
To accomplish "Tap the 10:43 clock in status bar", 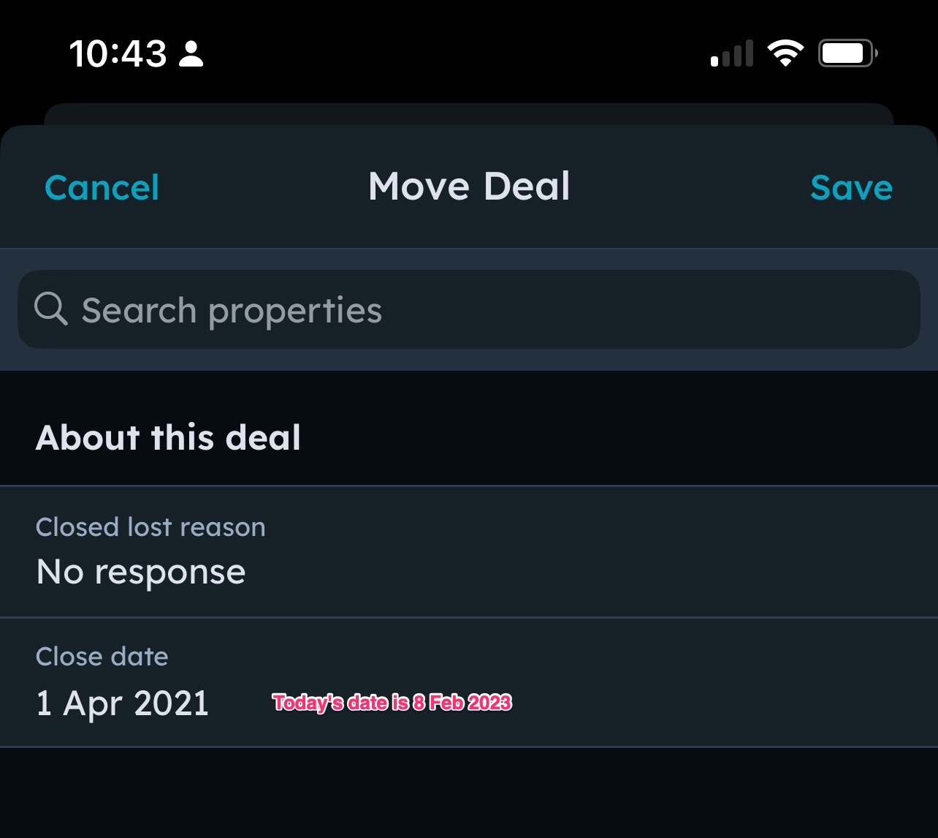I will coord(118,54).
